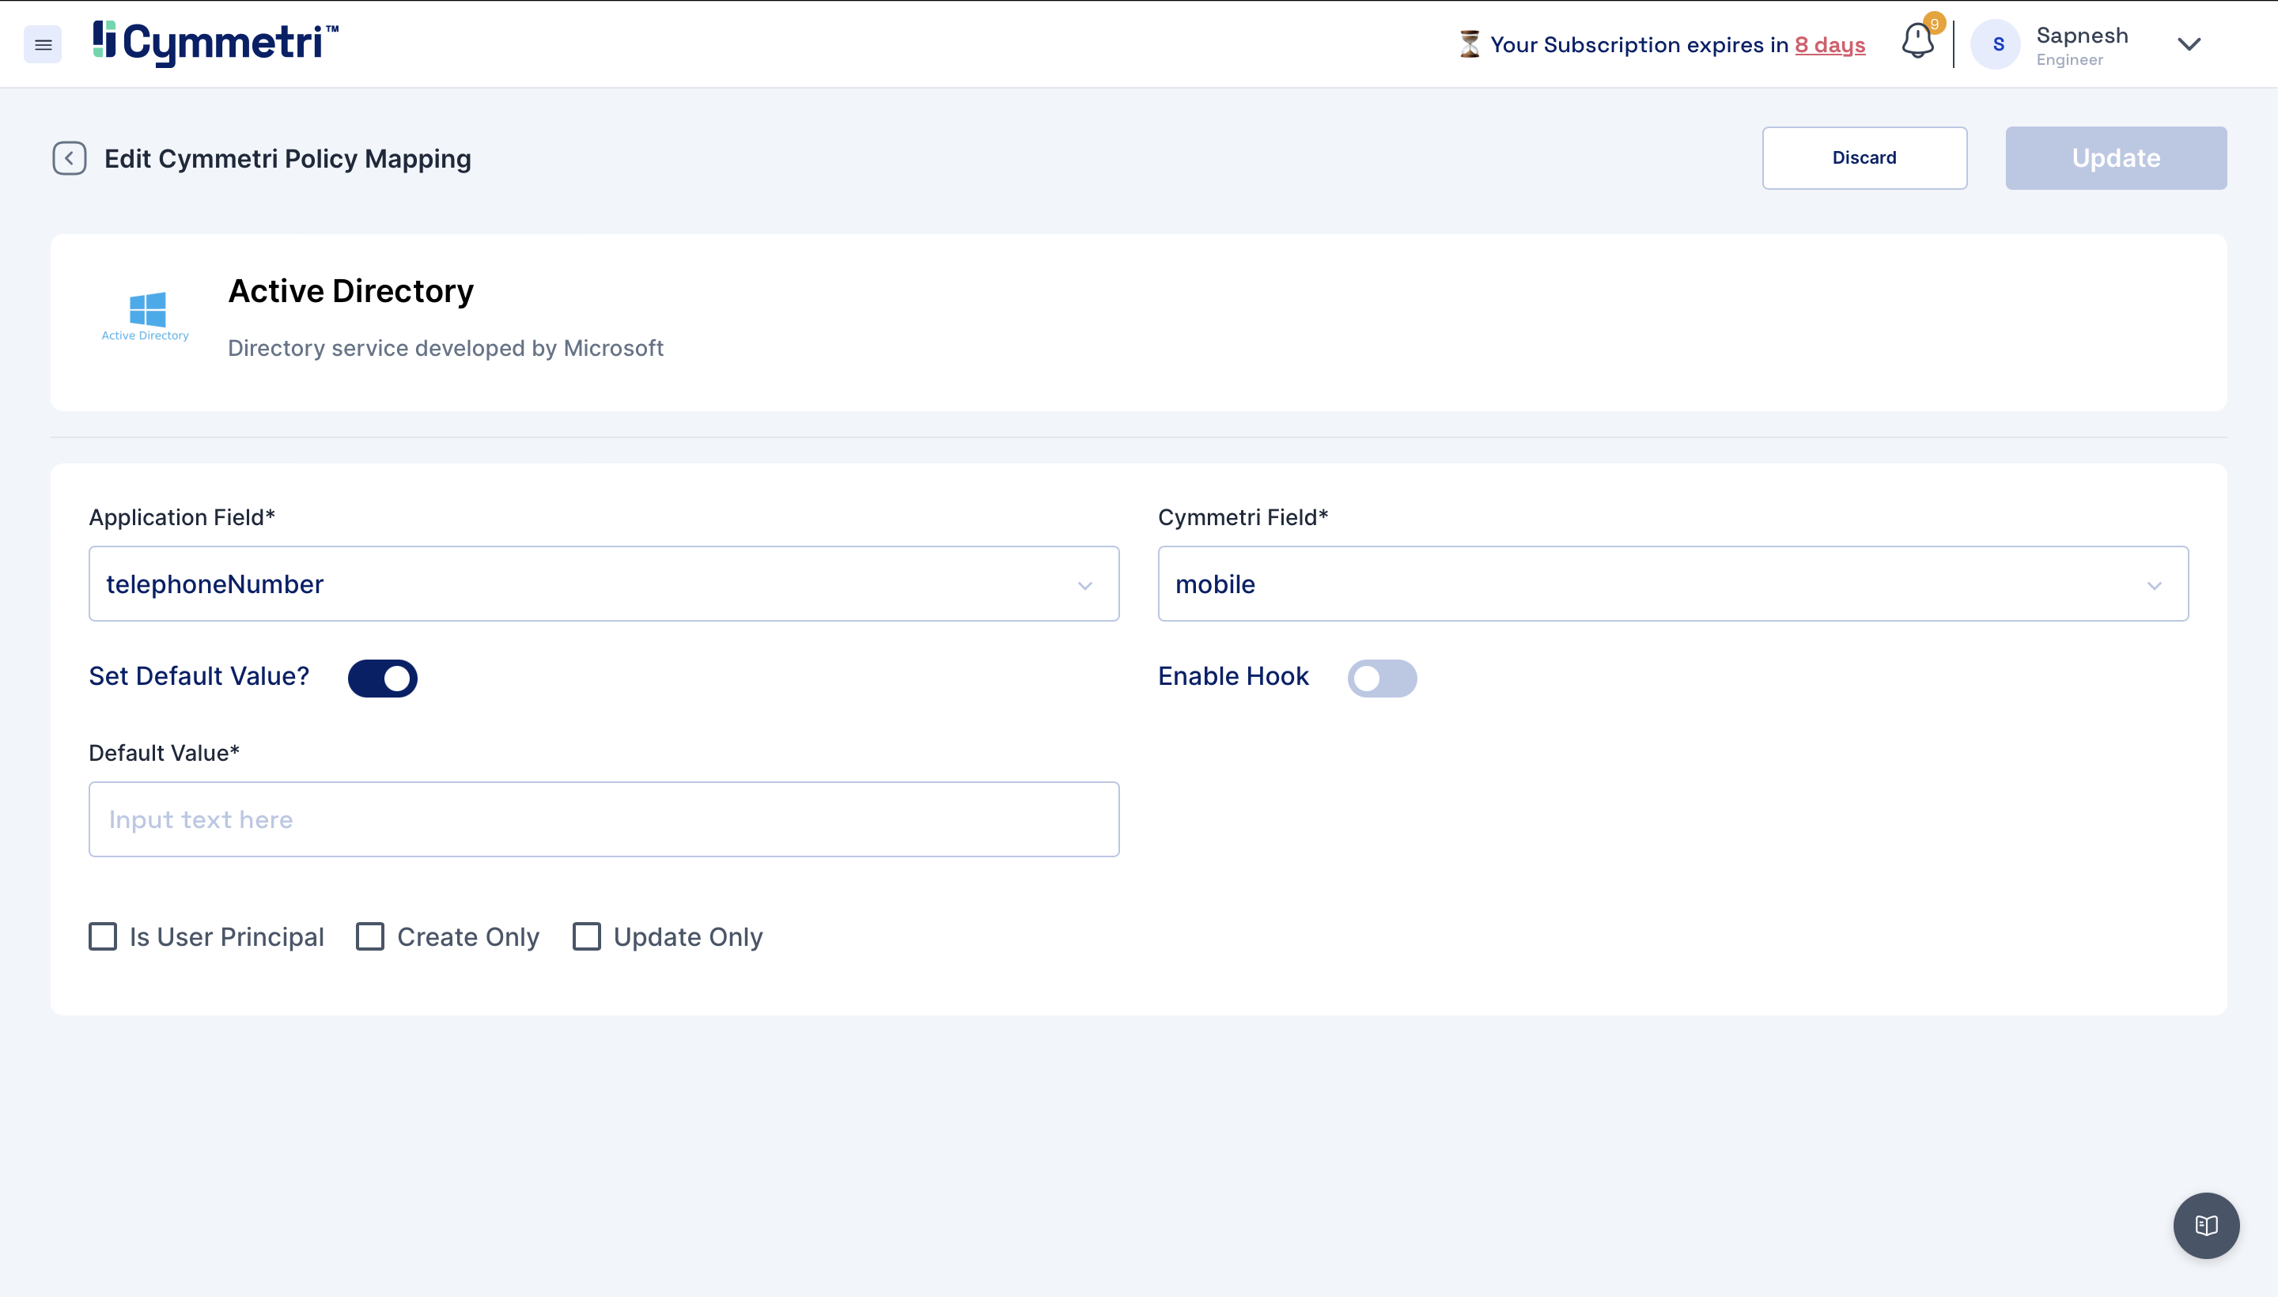Viewport: 2278px width, 1297px height.
Task: Open the notifications bell
Action: click(1917, 42)
